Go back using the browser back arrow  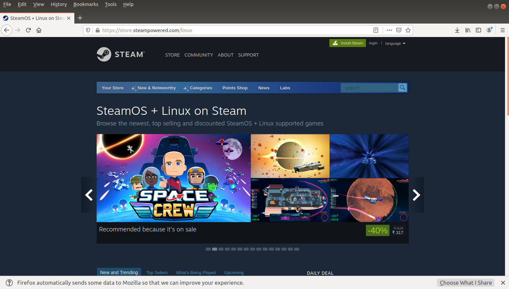[7, 30]
